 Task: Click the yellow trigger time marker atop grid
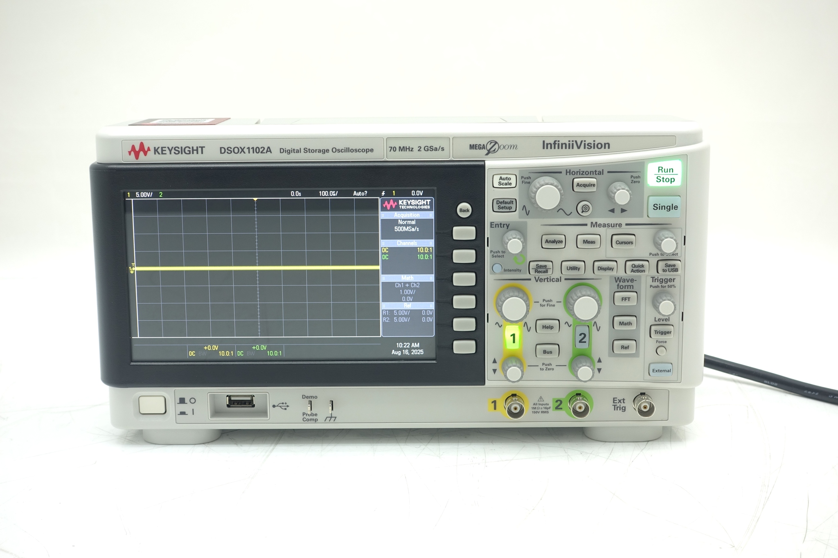coord(255,199)
